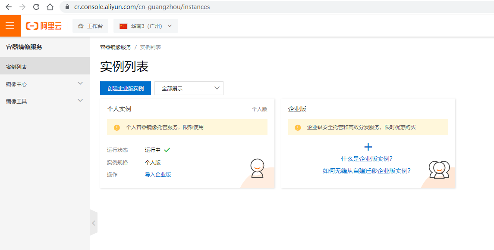Open the 工作台 workbench with home icon
This screenshot has height=250, width=494.
coord(90,26)
